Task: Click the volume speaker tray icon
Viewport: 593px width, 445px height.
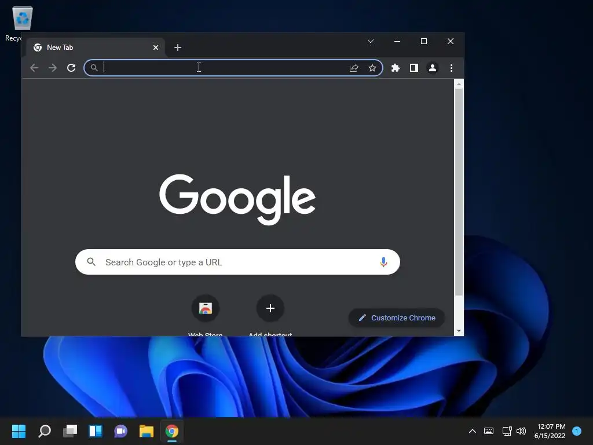Action: tap(521, 431)
